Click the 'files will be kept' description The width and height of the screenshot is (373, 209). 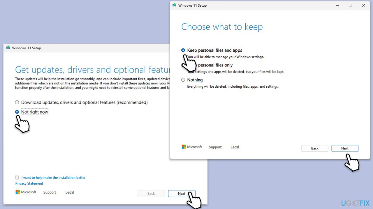[236, 72]
